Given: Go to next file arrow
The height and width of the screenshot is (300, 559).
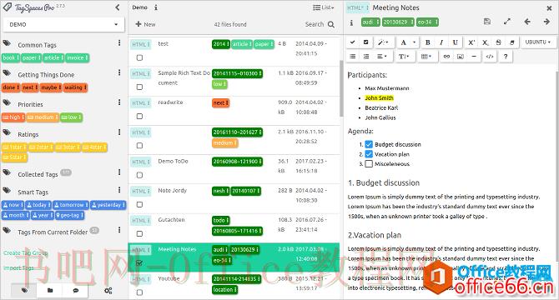Looking at the screenshot, I should pos(546,22).
